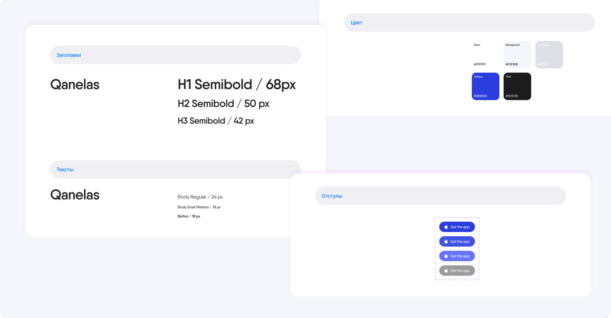Click the Apple icon in the gray button
Image resolution: width=611 pixels, height=318 pixels.
[446, 270]
